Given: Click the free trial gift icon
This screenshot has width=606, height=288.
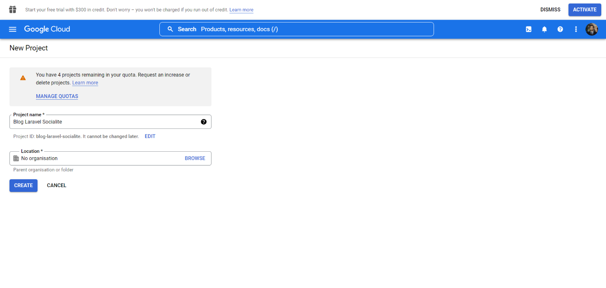Looking at the screenshot, I should [13, 9].
